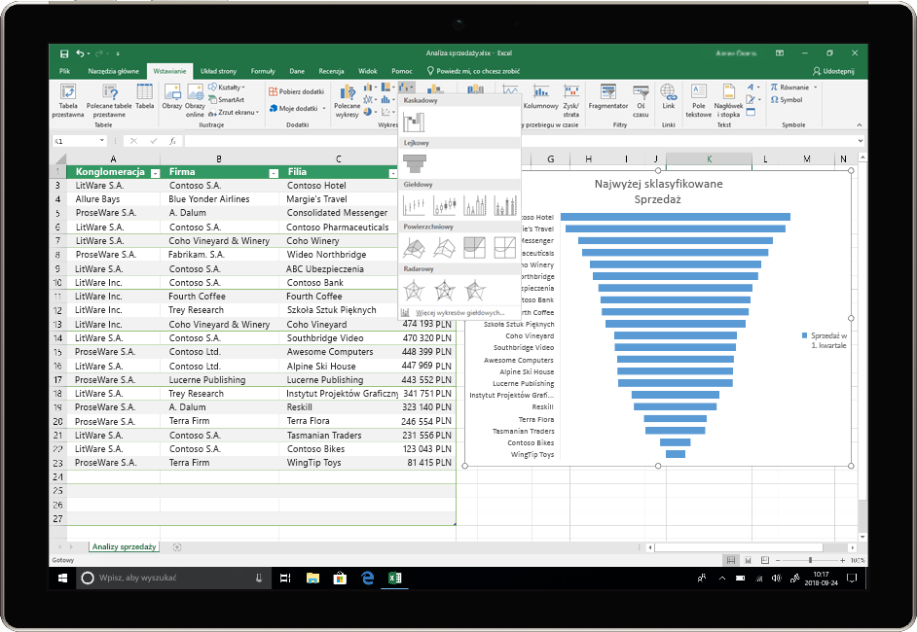Open the Name Box dropdown arrow
Viewport: 917px width, 632px height.
(x=102, y=141)
